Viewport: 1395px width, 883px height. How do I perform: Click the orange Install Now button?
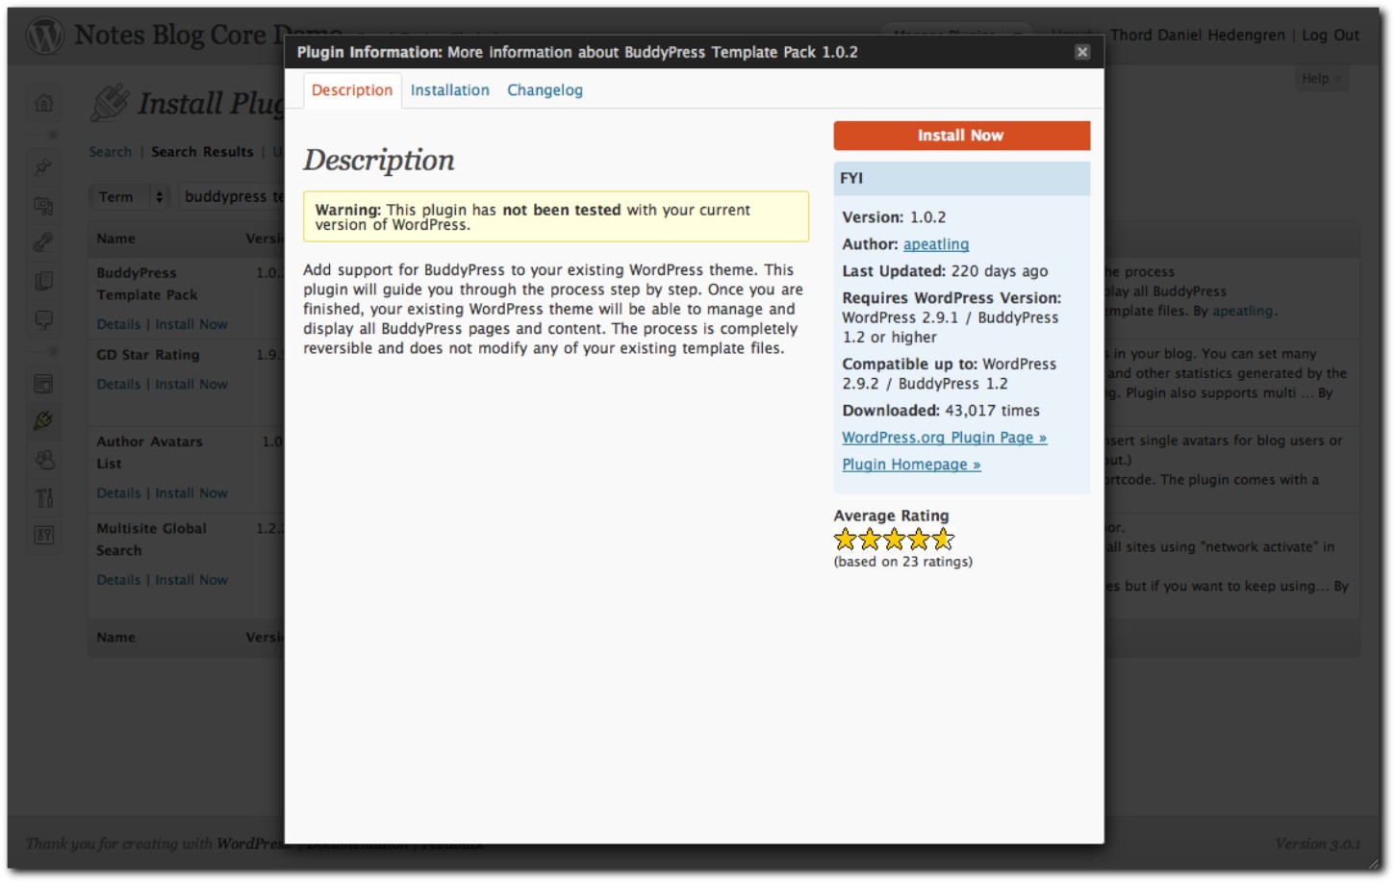pyautogui.click(x=961, y=136)
